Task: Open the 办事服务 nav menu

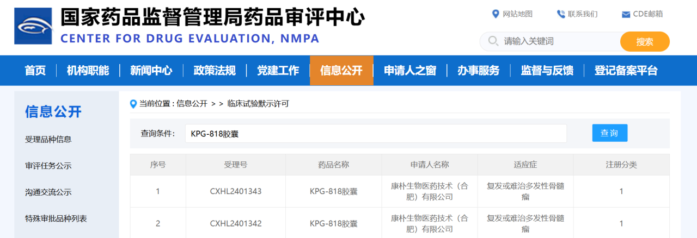Action: click(478, 70)
